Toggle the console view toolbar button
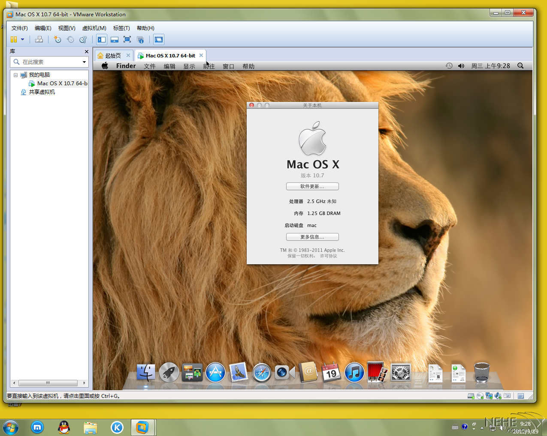Image resolution: width=547 pixels, height=436 pixels. click(159, 39)
